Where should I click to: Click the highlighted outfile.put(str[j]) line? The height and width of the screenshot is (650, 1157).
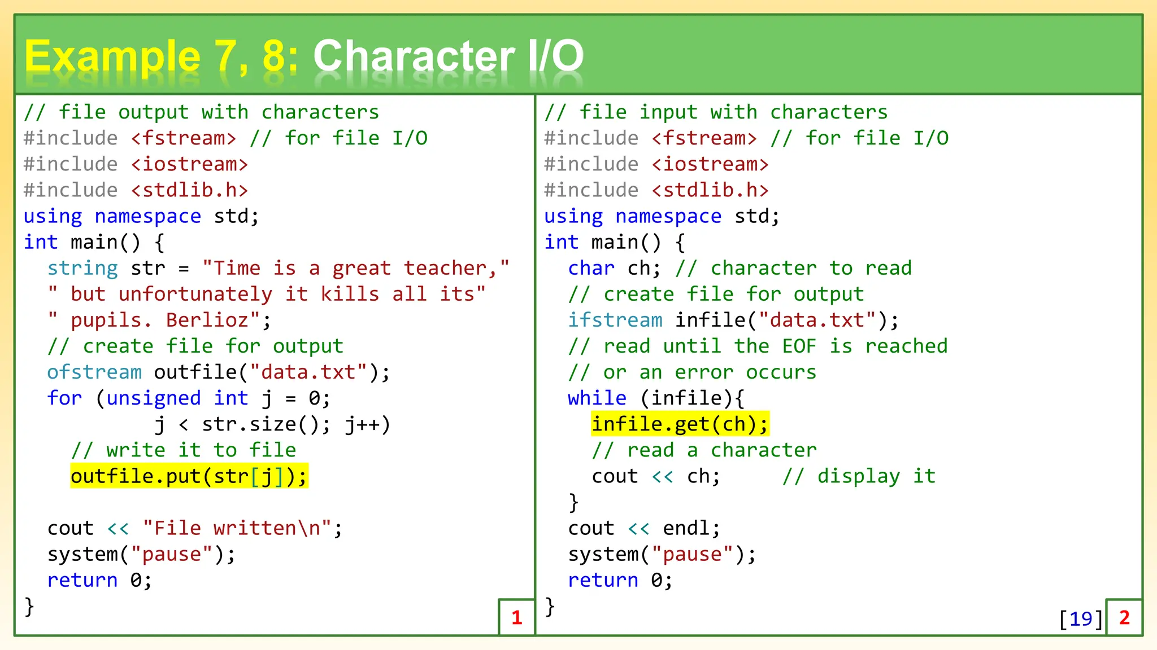tap(189, 476)
